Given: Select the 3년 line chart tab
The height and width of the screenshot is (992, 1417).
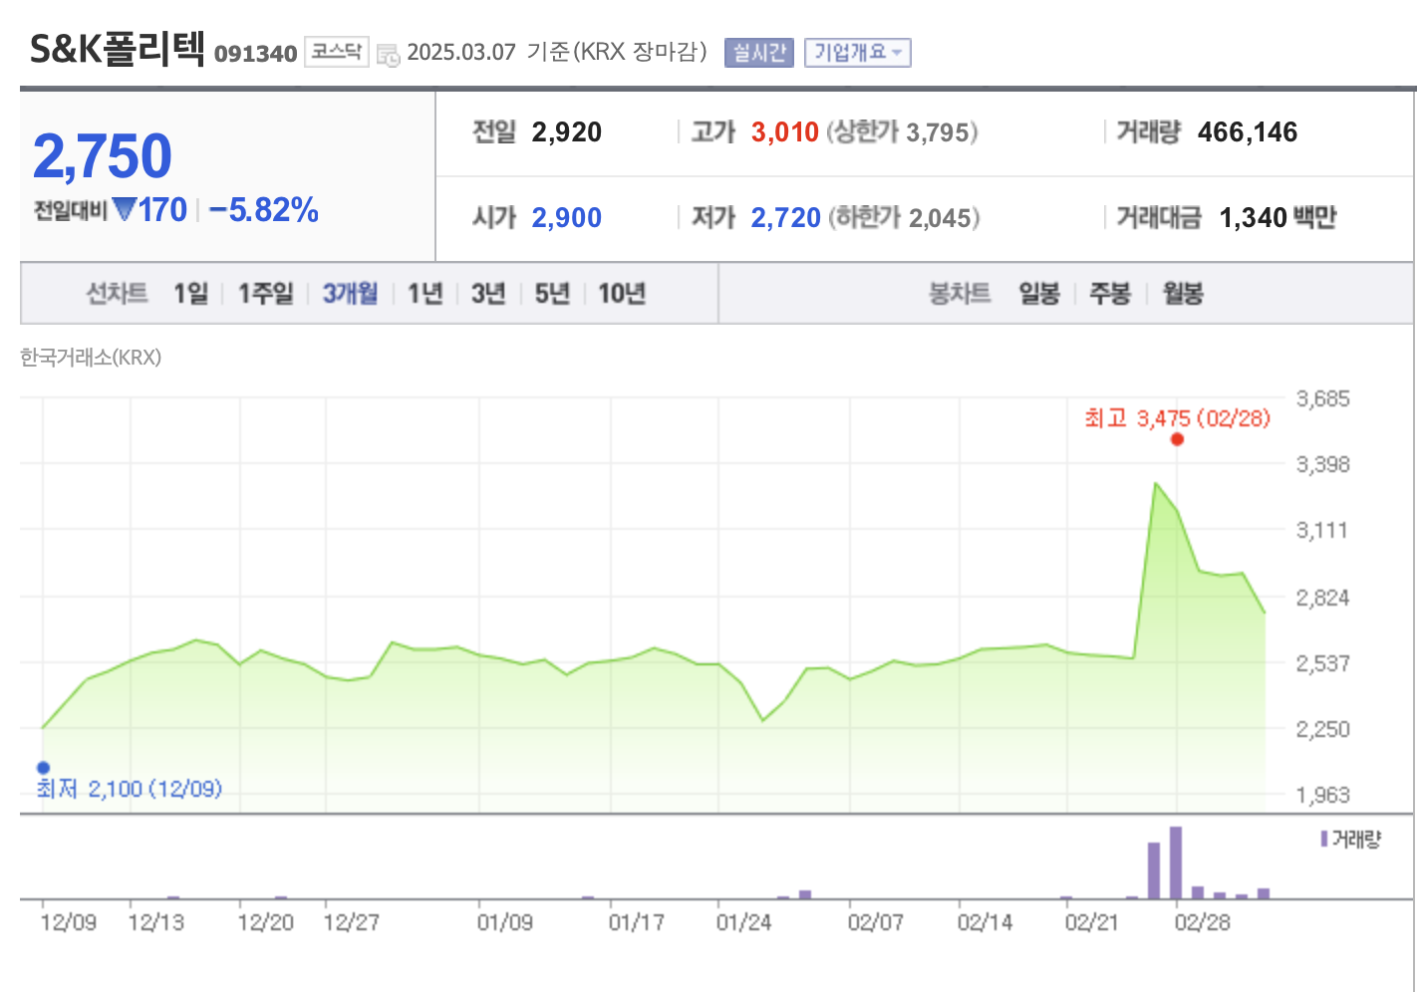Looking at the screenshot, I should (x=488, y=293).
